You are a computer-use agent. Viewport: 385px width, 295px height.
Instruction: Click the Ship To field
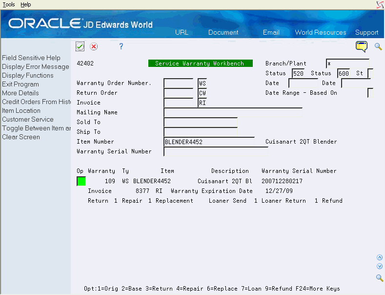point(201,132)
